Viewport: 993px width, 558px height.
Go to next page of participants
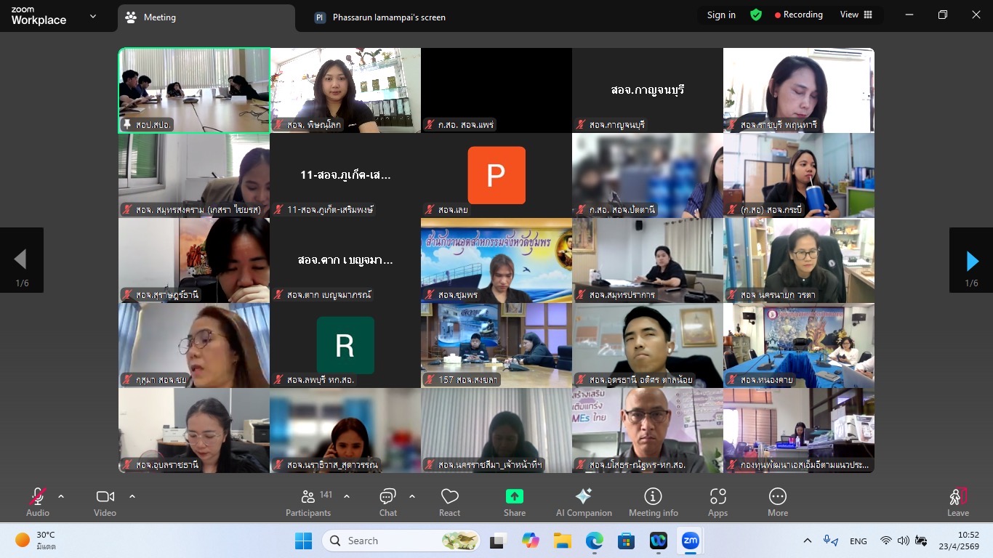click(971, 261)
